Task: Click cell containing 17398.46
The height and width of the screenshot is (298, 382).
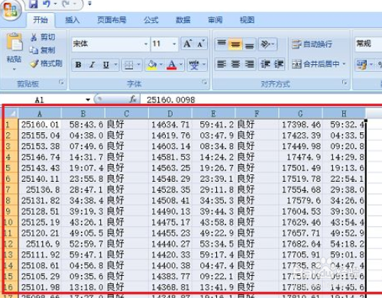Action: [x=300, y=125]
